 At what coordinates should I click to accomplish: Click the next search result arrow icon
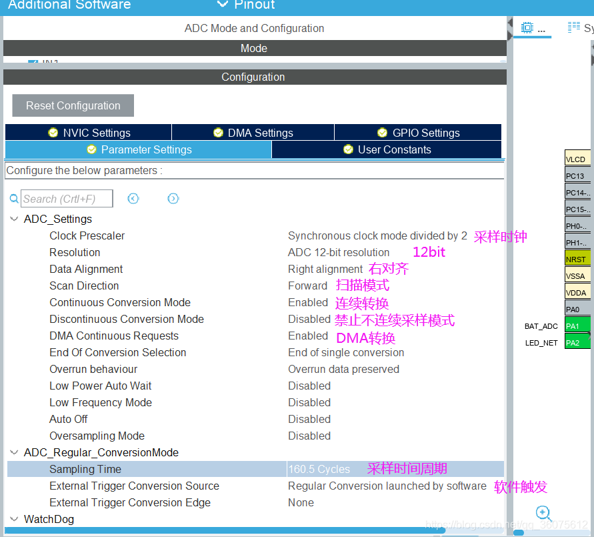click(x=173, y=198)
